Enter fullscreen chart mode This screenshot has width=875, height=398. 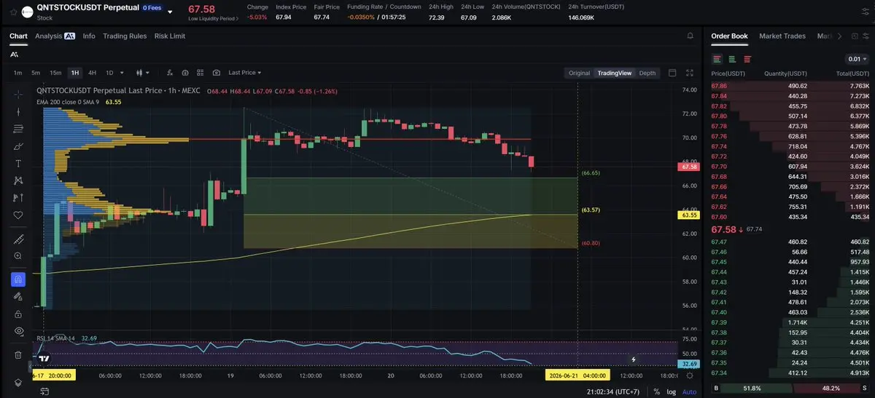coord(690,73)
